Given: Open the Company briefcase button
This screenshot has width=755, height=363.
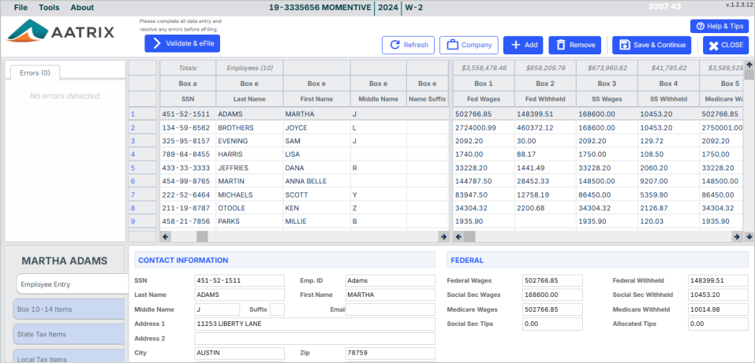Looking at the screenshot, I should pyautogui.click(x=469, y=45).
